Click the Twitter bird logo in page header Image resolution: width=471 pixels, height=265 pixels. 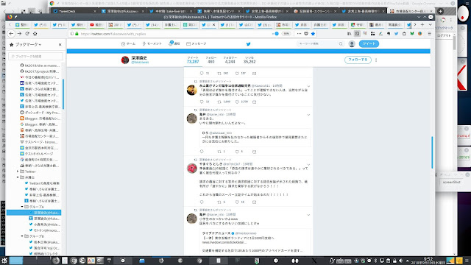coord(248,44)
